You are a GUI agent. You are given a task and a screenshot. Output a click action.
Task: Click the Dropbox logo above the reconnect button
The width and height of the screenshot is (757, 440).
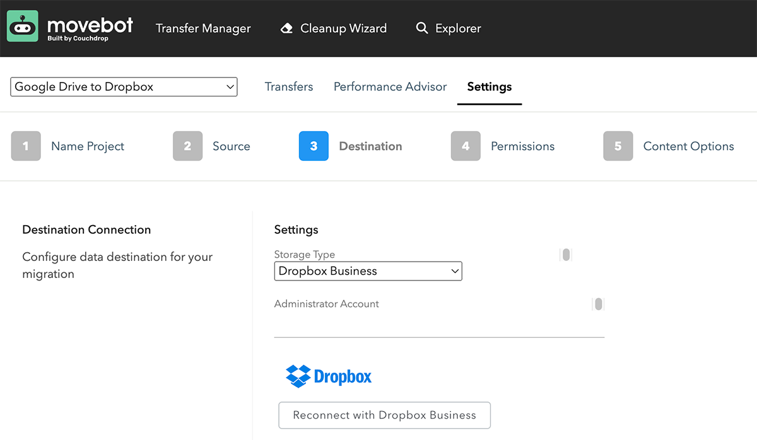pyautogui.click(x=329, y=376)
